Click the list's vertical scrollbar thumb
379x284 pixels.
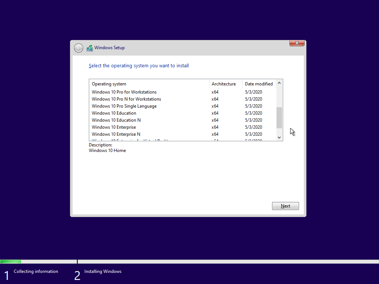279,118
